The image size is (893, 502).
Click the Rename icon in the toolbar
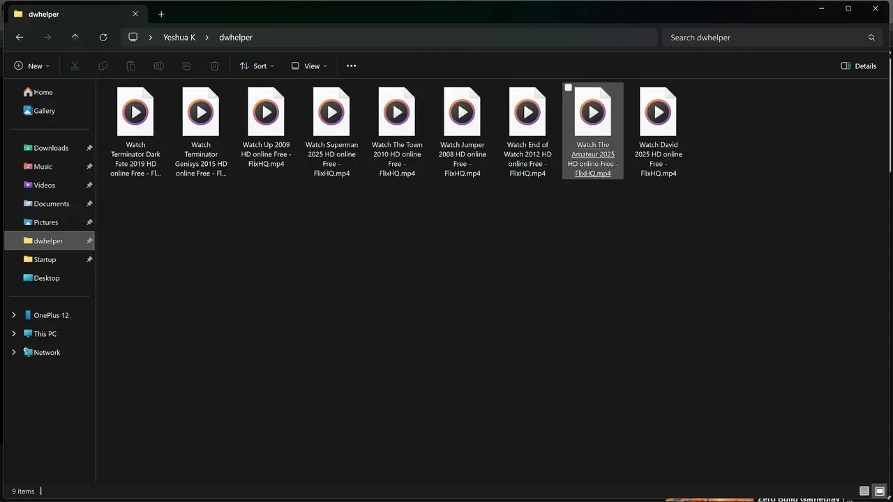point(158,66)
